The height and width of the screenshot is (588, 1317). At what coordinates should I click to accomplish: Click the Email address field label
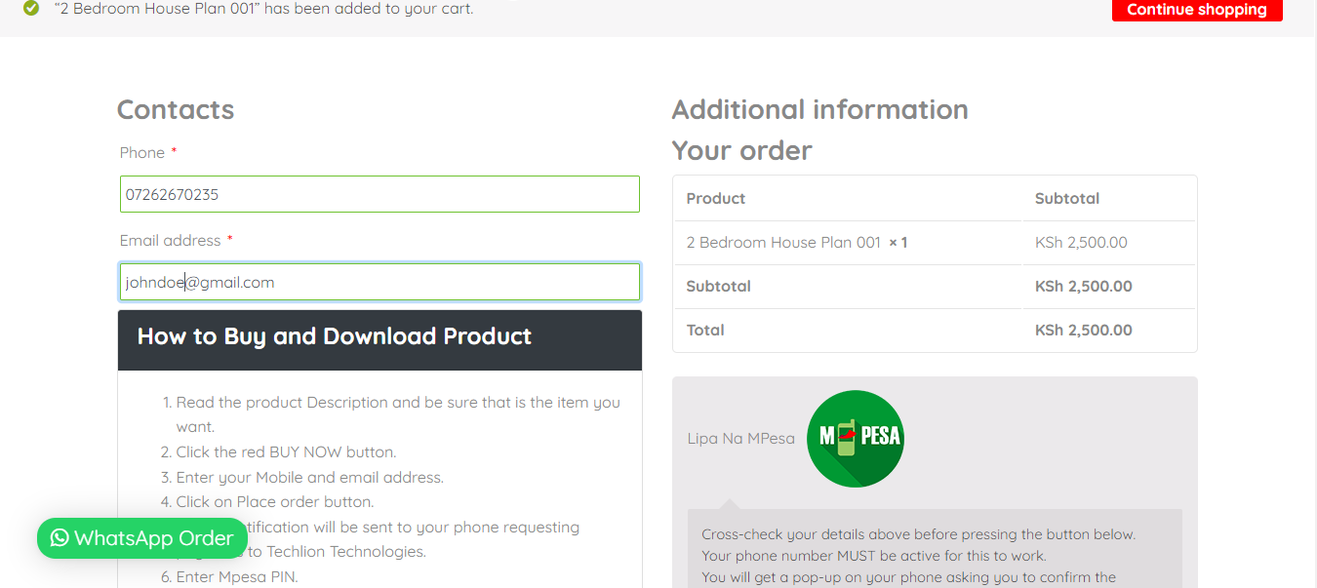pyautogui.click(x=171, y=240)
